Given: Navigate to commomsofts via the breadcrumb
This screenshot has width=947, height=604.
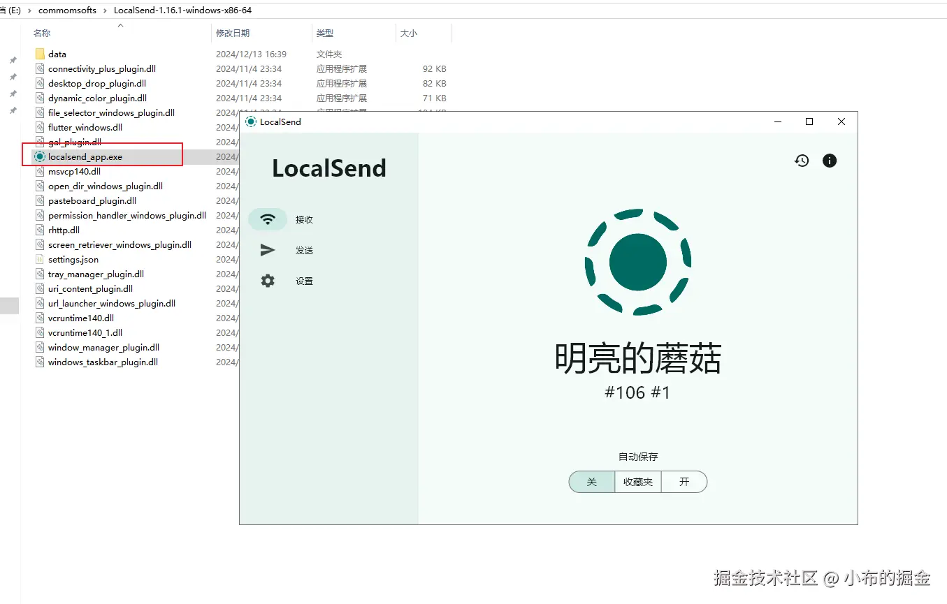Looking at the screenshot, I should (x=67, y=10).
